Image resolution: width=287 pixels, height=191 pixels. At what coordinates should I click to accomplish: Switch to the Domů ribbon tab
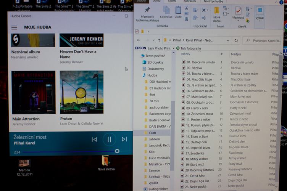(x=156, y=1)
